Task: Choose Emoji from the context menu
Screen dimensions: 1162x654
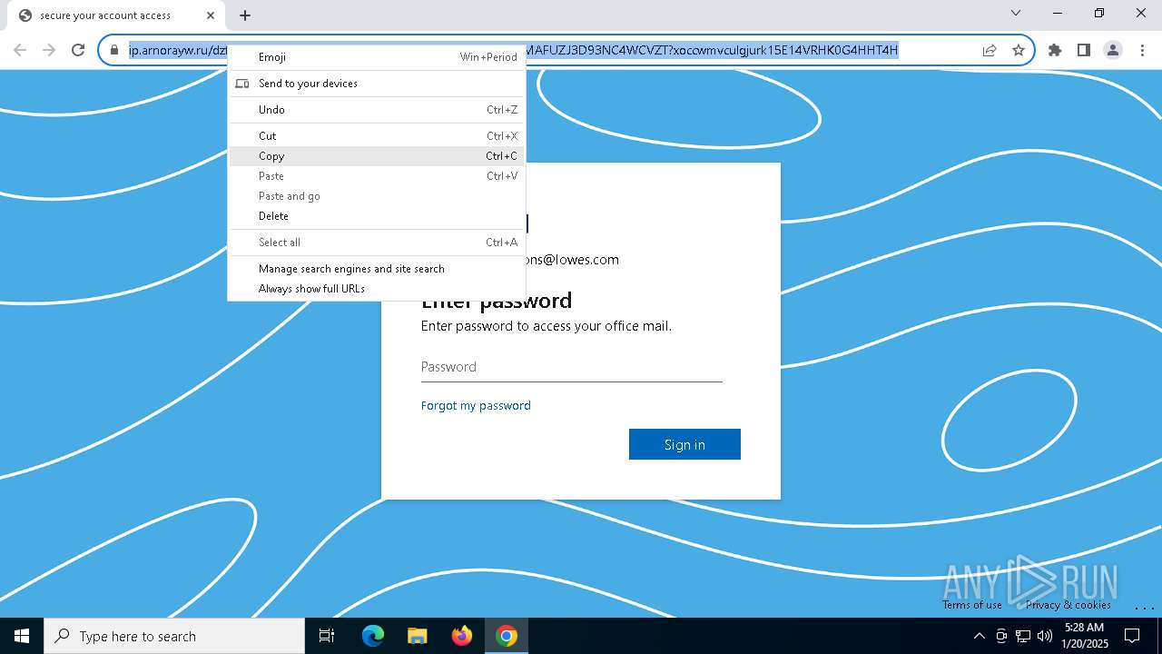Action: [x=377, y=57]
